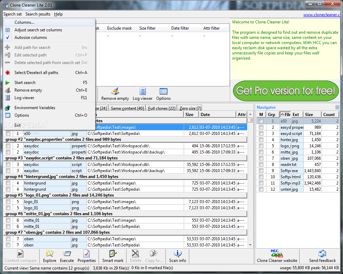Open the Search results menu
This screenshot has height=274, width=343.
pyautogui.click(x=38, y=14)
